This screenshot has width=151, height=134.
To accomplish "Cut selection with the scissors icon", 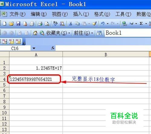I will pos(71,24).
